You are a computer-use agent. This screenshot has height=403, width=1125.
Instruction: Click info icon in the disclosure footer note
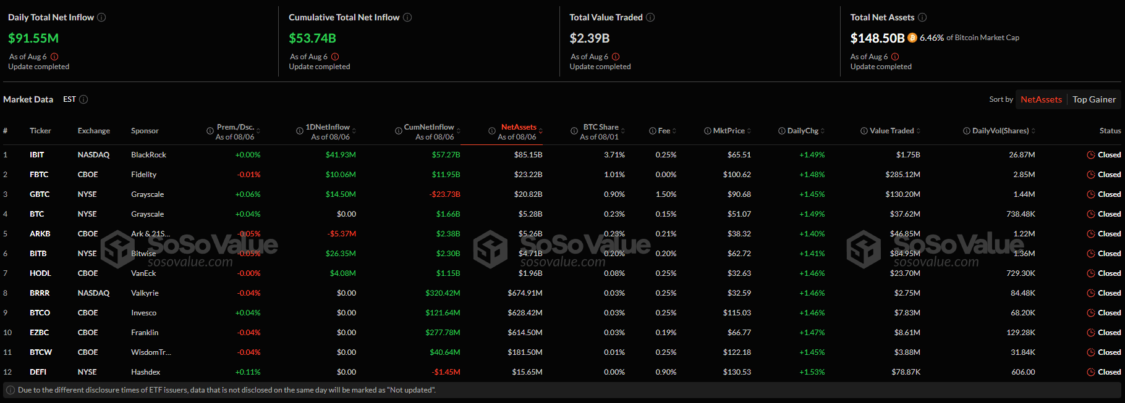tap(11, 390)
